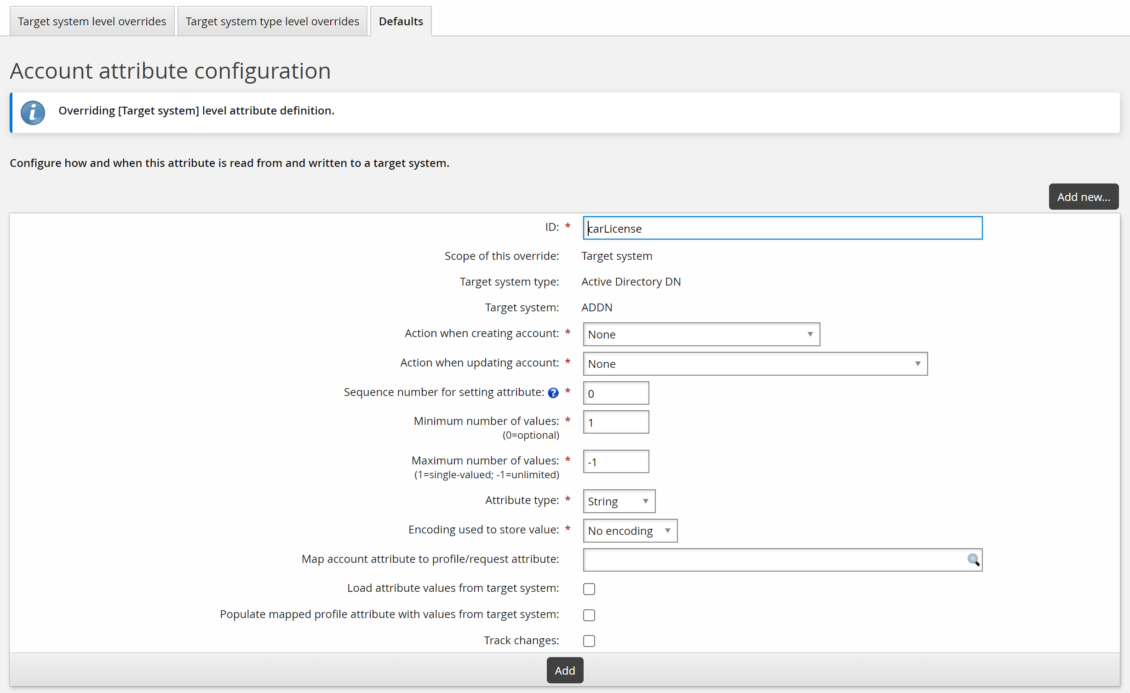Screen dimensions: 1130x693
Task: Select the Defaults tab
Action: 401,22
